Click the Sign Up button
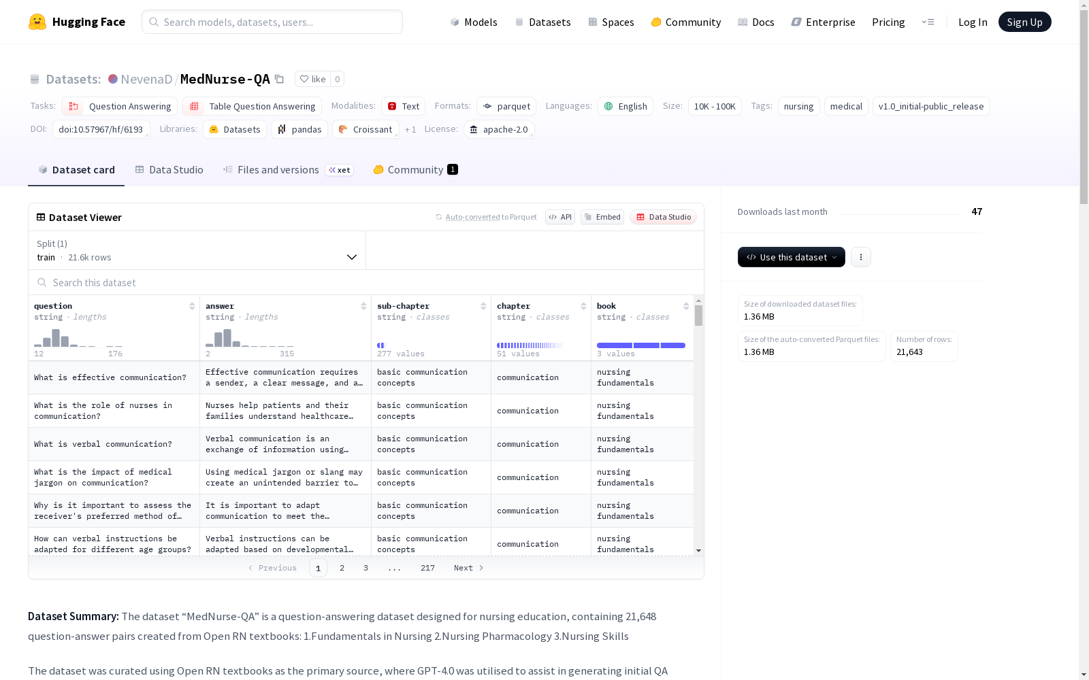Image resolution: width=1089 pixels, height=680 pixels. coord(1025,22)
